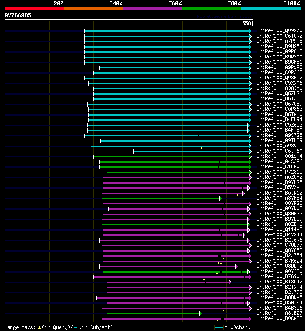
Task: Open hit UniRef100_C1EGW1
Action: (x=279, y=167)
